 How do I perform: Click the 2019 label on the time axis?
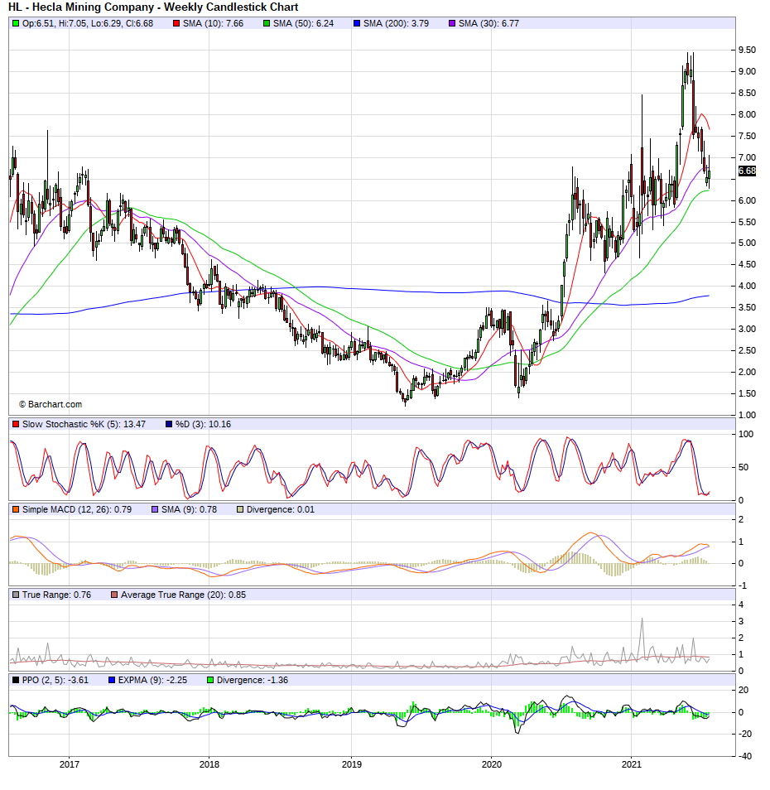point(352,764)
